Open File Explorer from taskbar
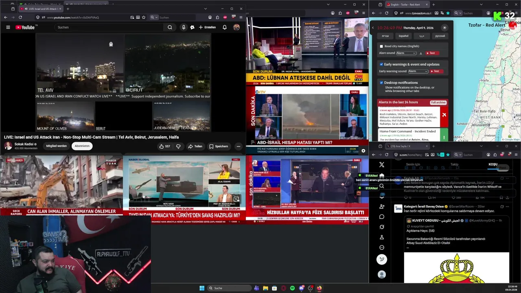 click(x=265, y=288)
